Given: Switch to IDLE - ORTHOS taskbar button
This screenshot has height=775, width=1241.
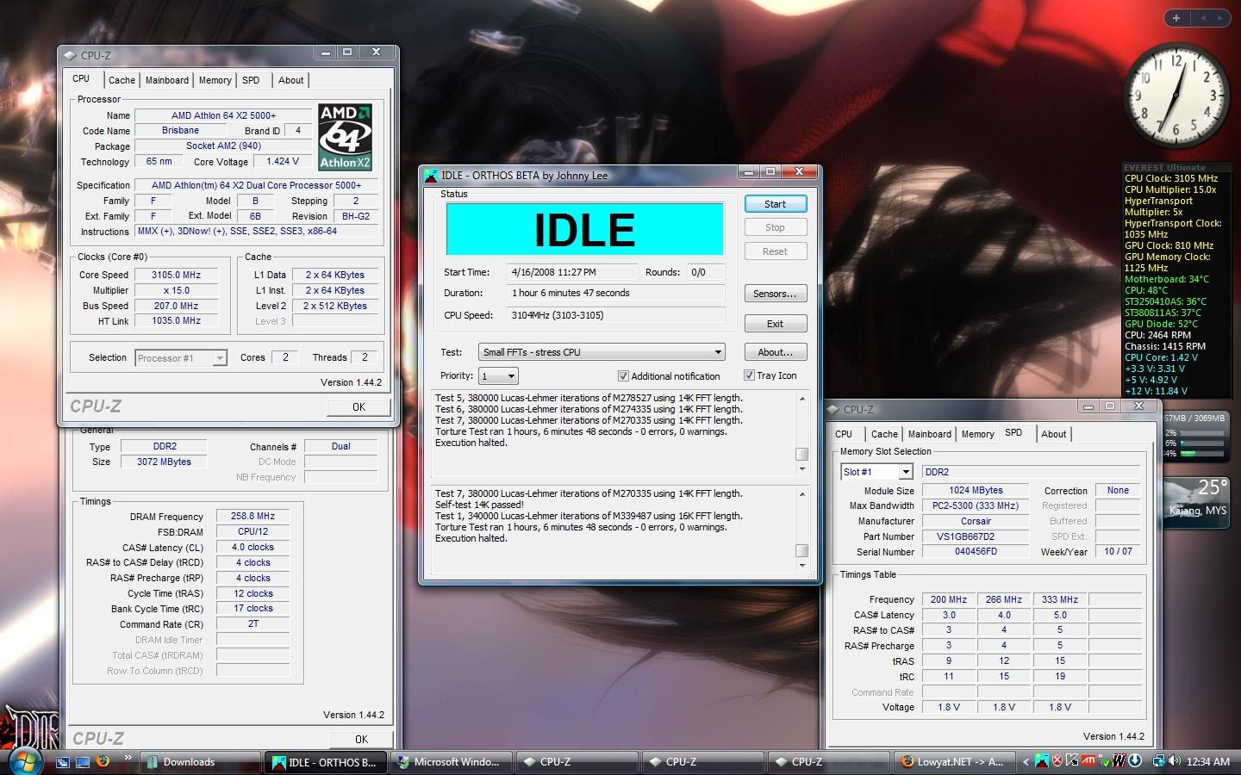Looking at the screenshot, I should pyautogui.click(x=326, y=762).
